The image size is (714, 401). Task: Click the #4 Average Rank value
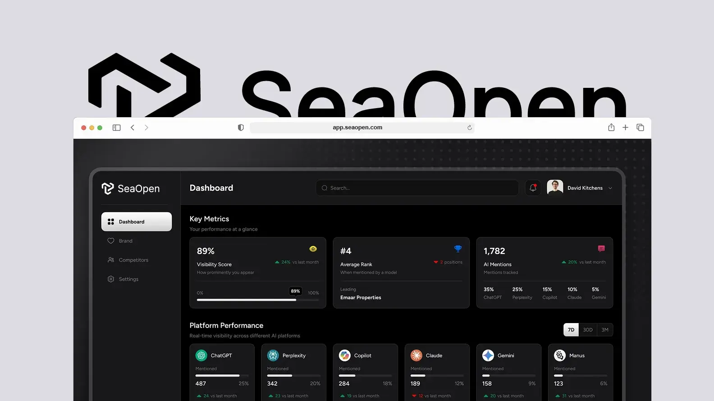tap(346, 251)
